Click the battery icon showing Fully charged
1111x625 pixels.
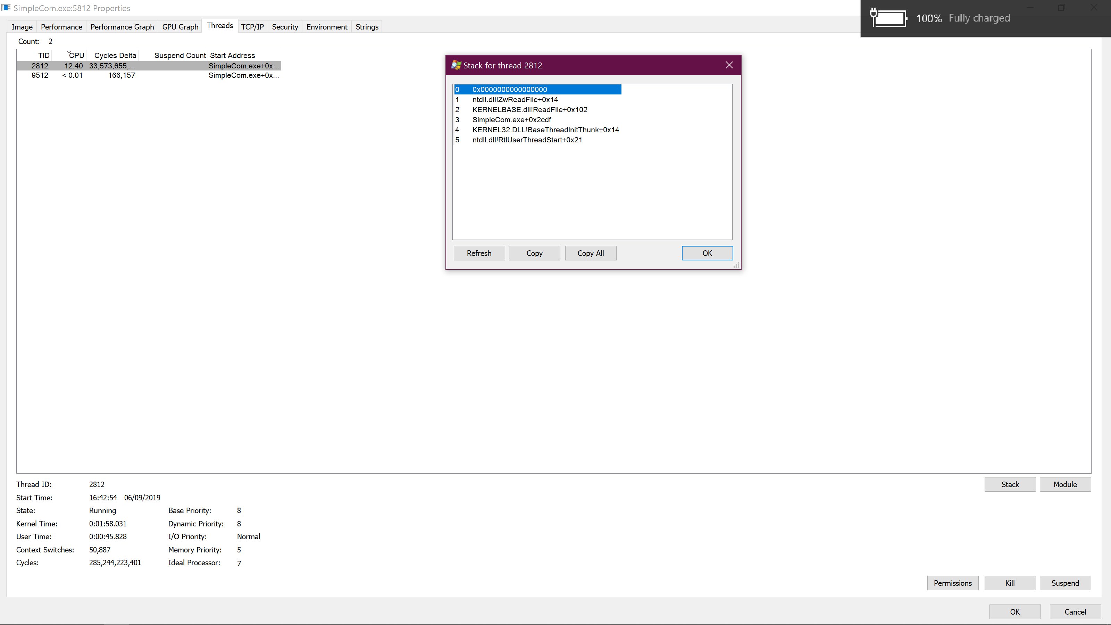click(x=888, y=18)
